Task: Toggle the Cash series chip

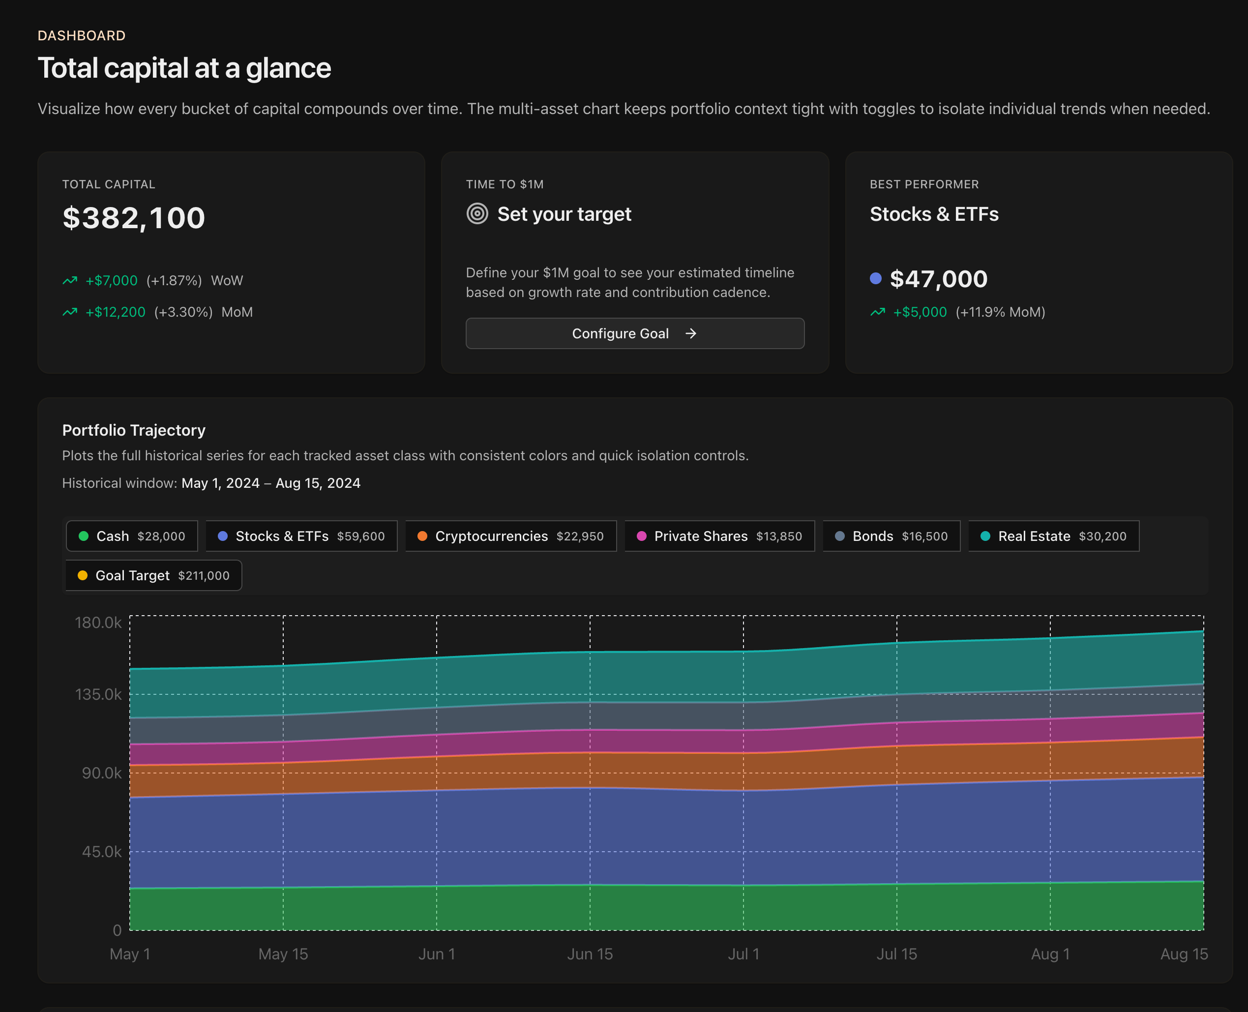Action: [132, 536]
